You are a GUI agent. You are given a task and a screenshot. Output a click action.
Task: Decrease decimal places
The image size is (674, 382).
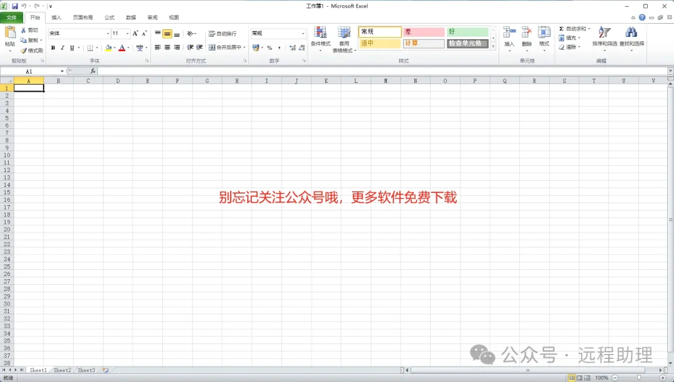(x=302, y=47)
